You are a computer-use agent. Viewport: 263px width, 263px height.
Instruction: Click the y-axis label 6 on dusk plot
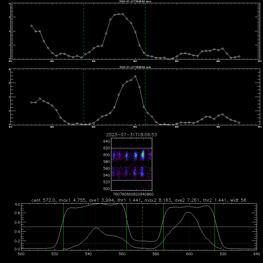(9, 83)
